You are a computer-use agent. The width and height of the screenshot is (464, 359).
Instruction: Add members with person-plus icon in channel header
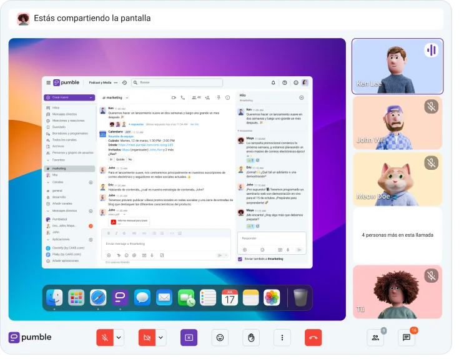(x=207, y=97)
